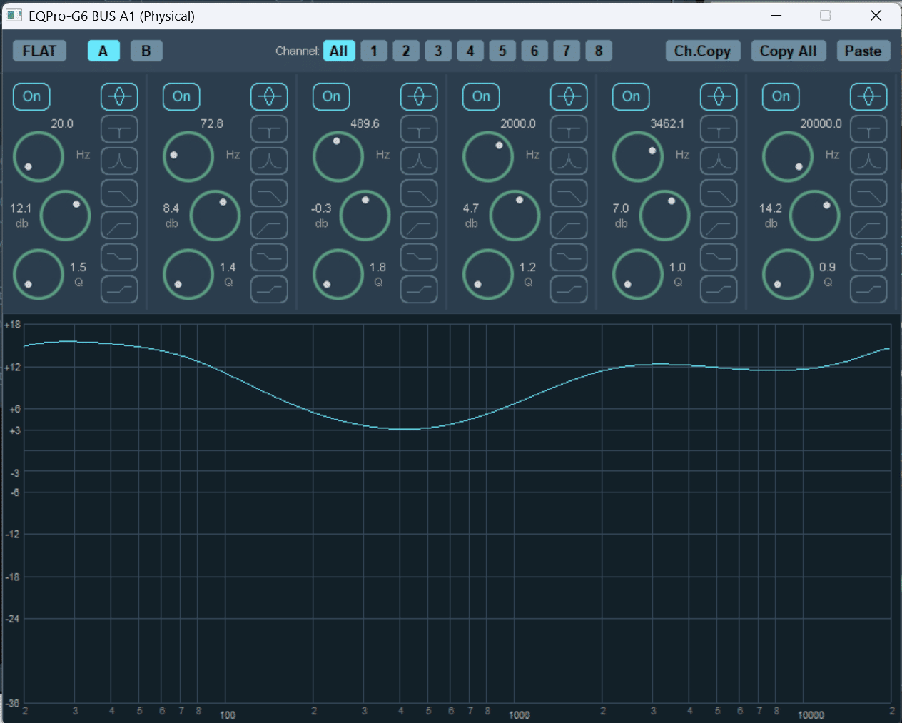Click the Paste button
The height and width of the screenshot is (723, 902).
[863, 51]
